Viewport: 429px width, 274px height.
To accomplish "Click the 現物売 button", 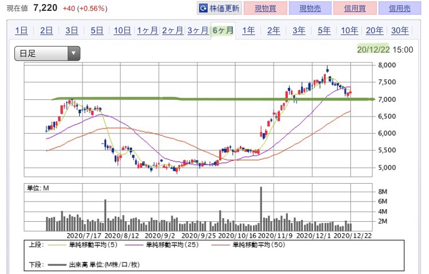I will [x=310, y=8].
